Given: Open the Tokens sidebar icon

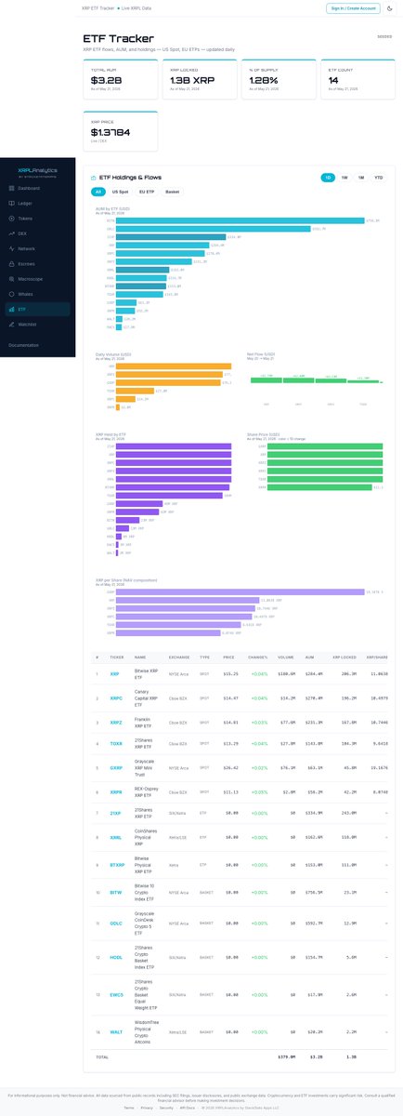Looking at the screenshot, I should point(9,219).
